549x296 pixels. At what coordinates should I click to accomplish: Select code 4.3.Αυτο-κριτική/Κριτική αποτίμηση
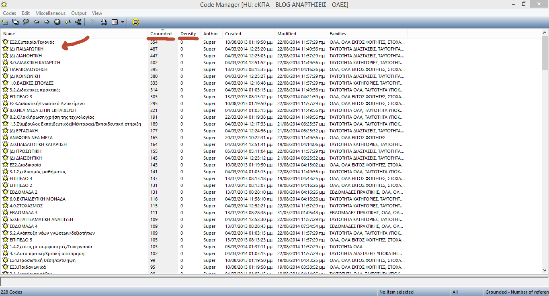coord(47,253)
